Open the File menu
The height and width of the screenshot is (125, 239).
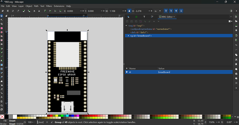tap(2, 6)
